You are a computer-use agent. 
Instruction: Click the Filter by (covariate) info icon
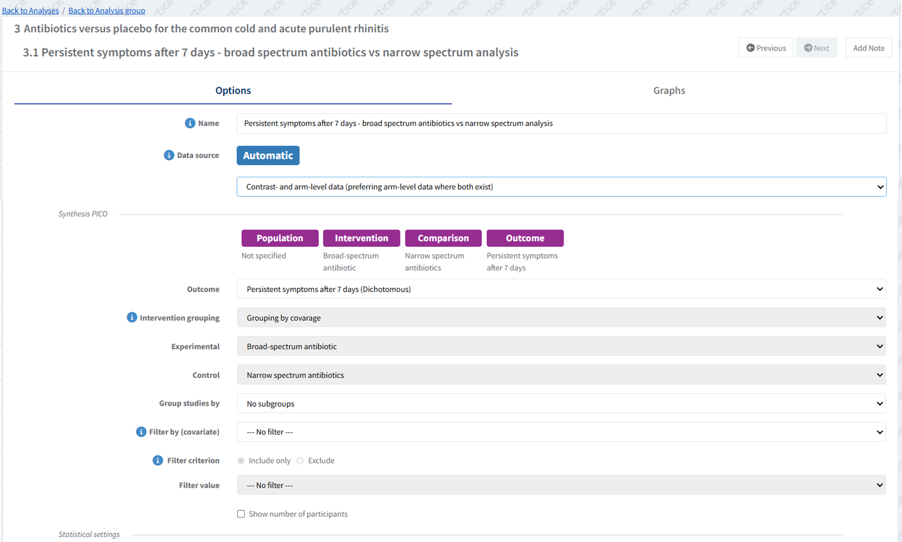pyautogui.click(x=141, y=432)
